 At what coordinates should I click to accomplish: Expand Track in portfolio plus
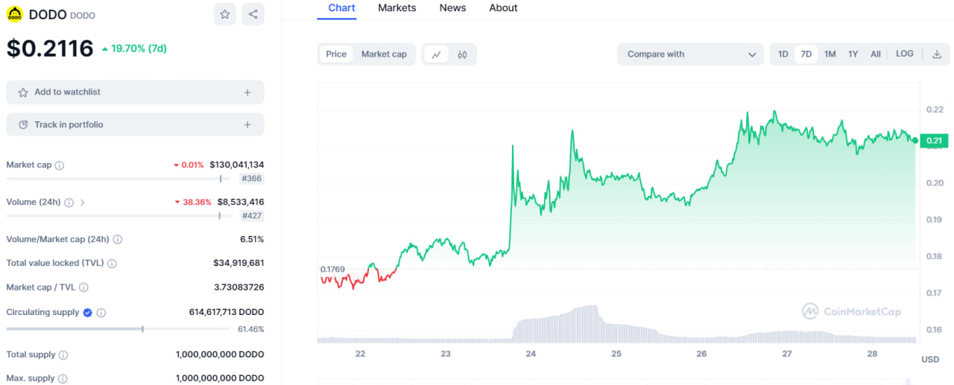tap(247, 125)
